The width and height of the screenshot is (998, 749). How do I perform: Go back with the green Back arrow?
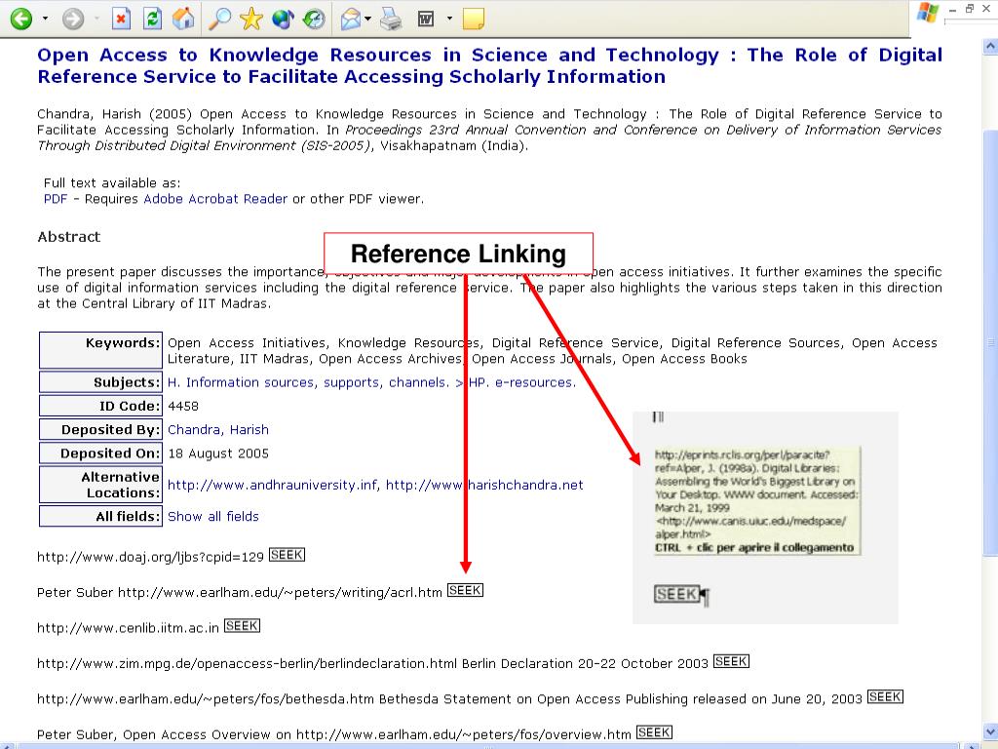coord(21,19)
